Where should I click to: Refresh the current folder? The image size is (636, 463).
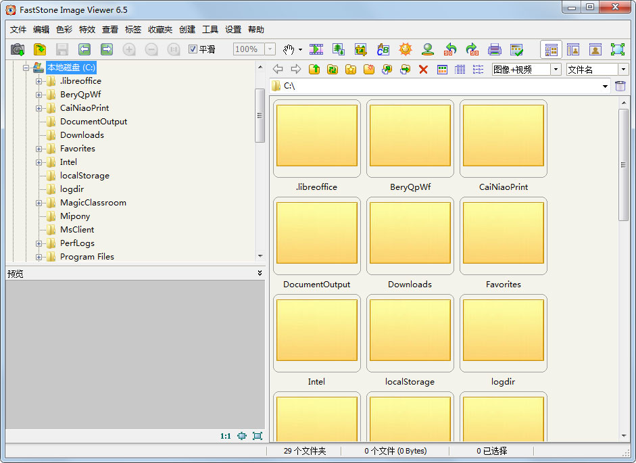pos(333,70)
